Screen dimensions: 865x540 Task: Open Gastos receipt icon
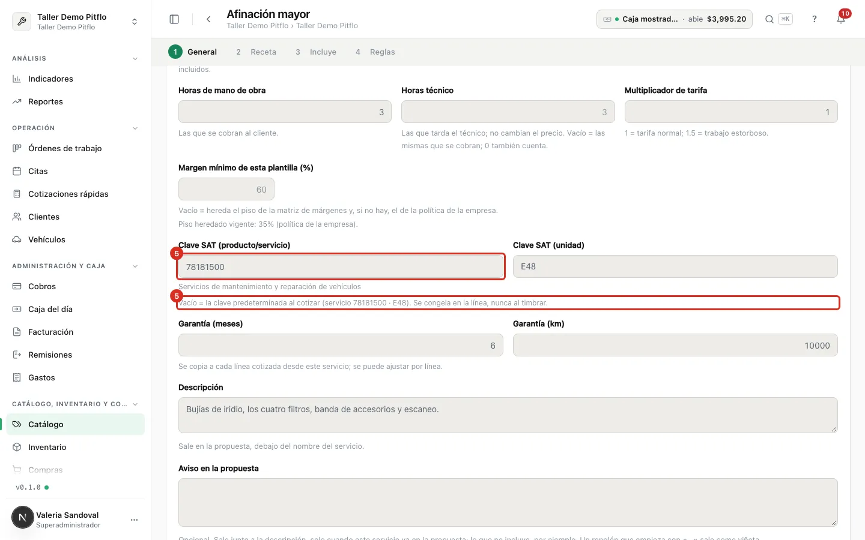[x=17, y=377]
